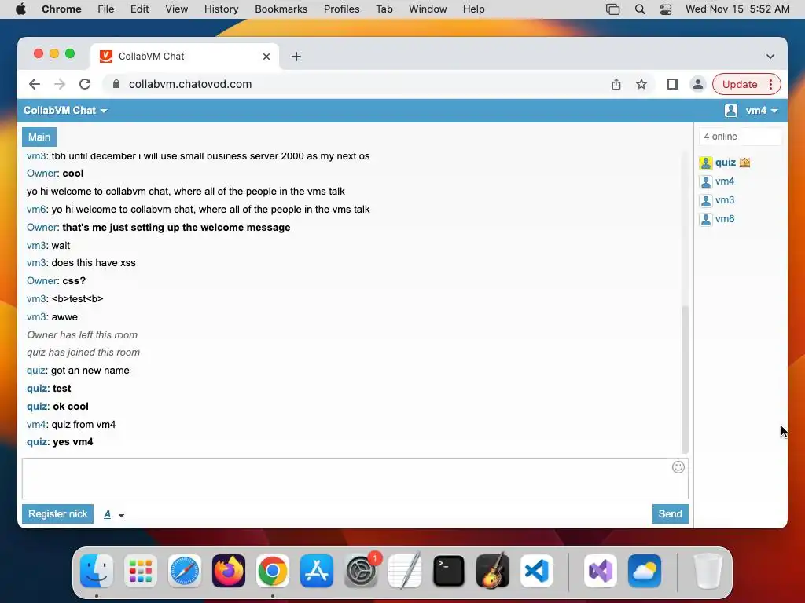
Task: Open Spotlight search in menu bar
Action: pos(640,9)
